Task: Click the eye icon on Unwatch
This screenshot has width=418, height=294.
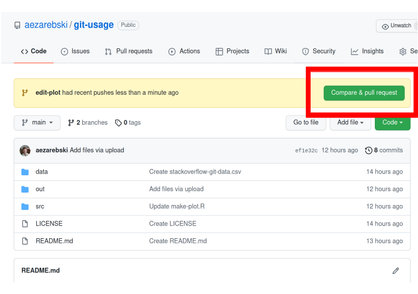Action: [x=385, y=26]
